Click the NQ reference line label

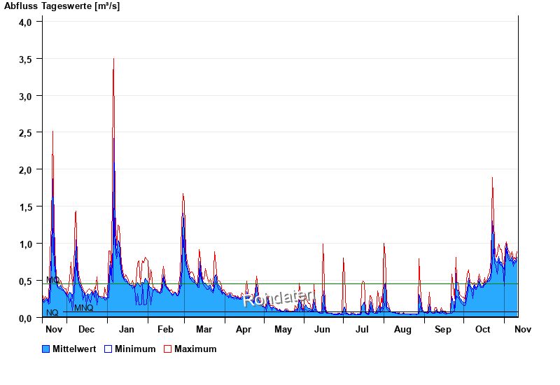(52, 313)
